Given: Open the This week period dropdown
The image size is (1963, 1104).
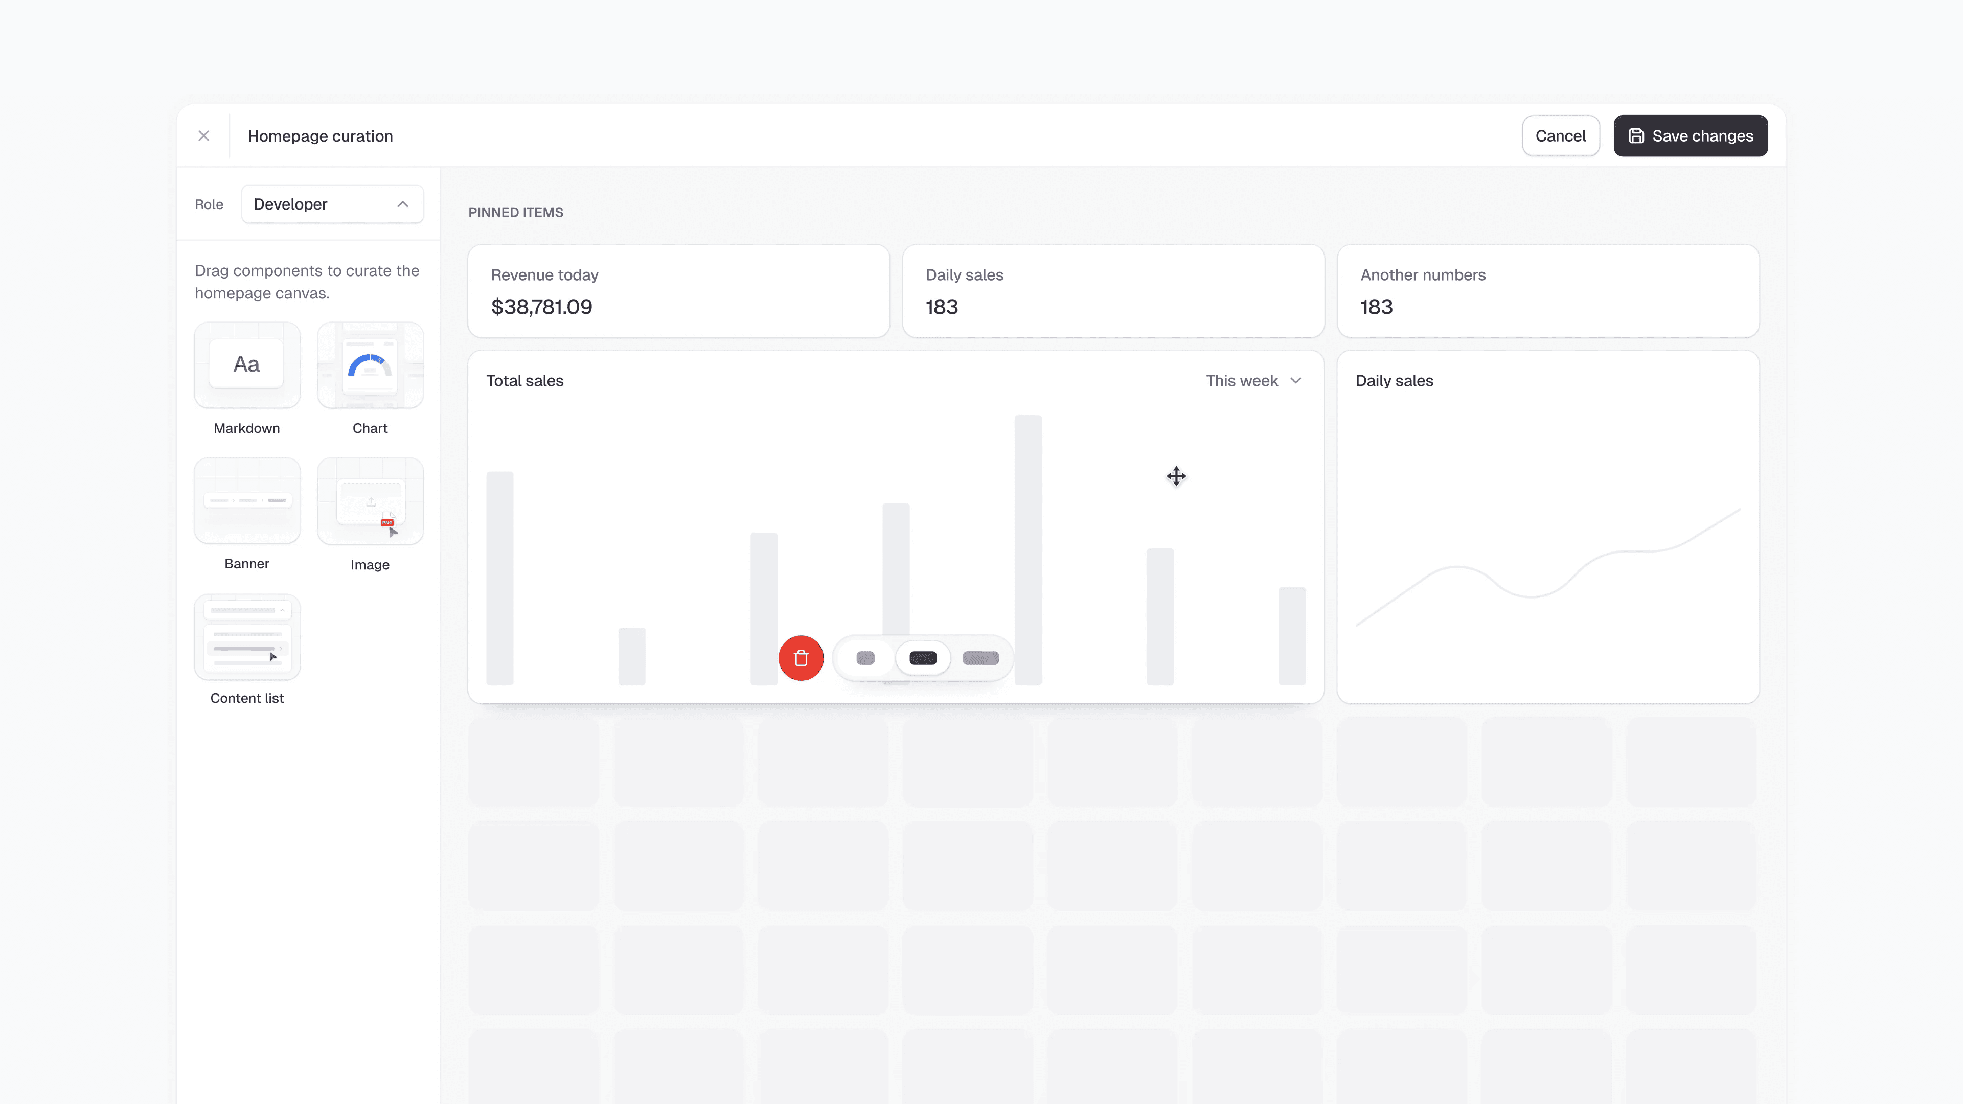Looking at the screenshot, I should pos(1253,381).
